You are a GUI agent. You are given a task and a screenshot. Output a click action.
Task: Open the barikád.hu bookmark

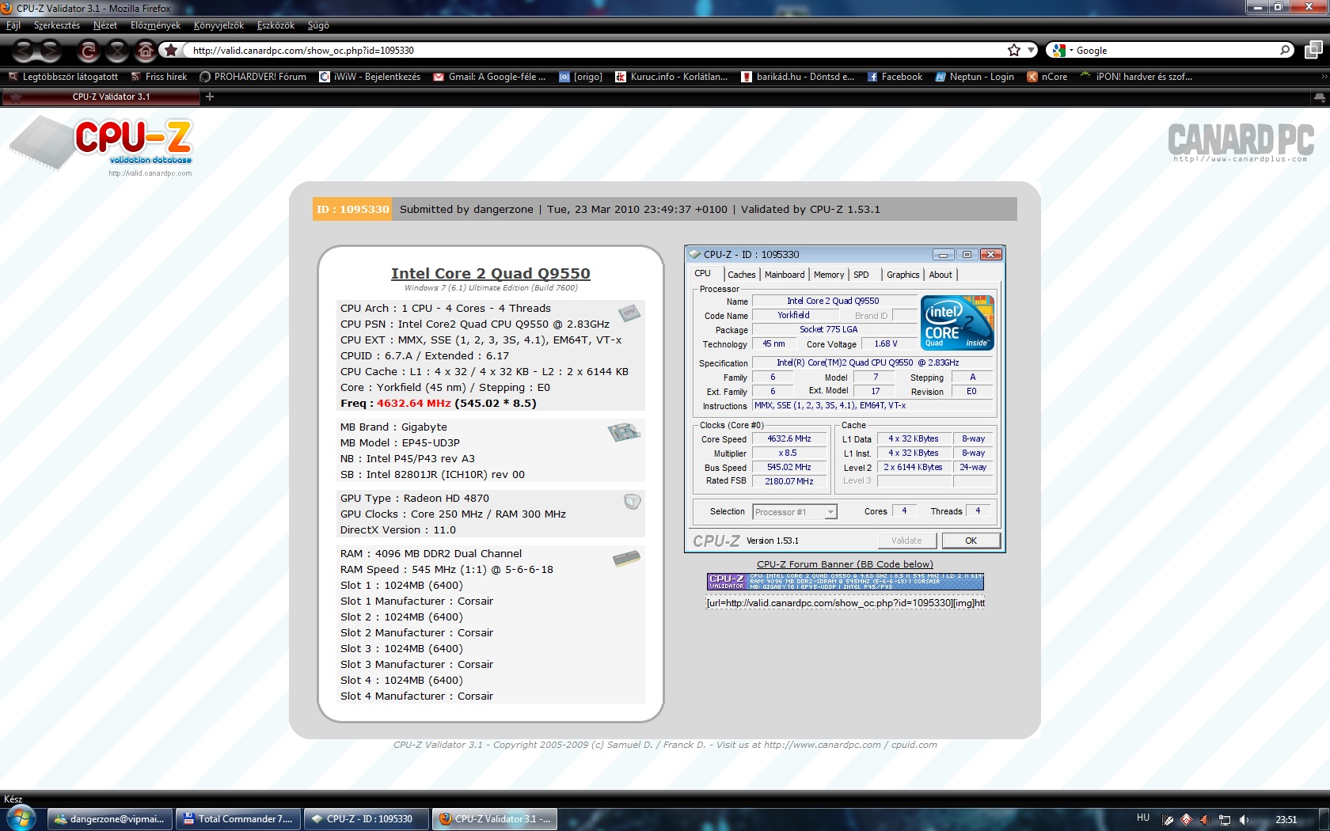tap(797, 77)
